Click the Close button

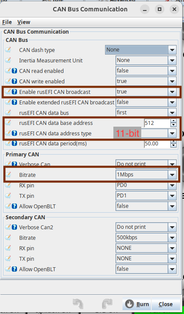pos(165,304)
